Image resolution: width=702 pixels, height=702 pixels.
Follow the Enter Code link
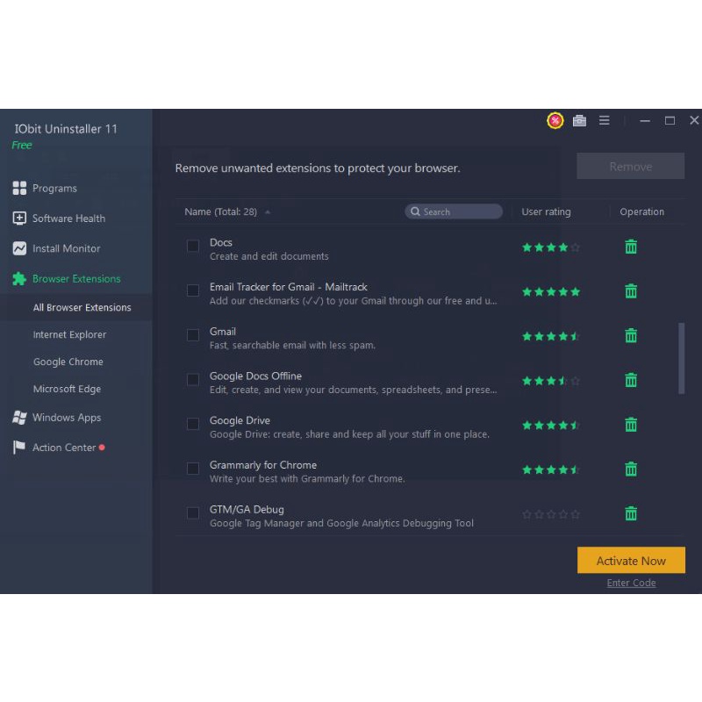pyautogui.click(x=631, y=584)
